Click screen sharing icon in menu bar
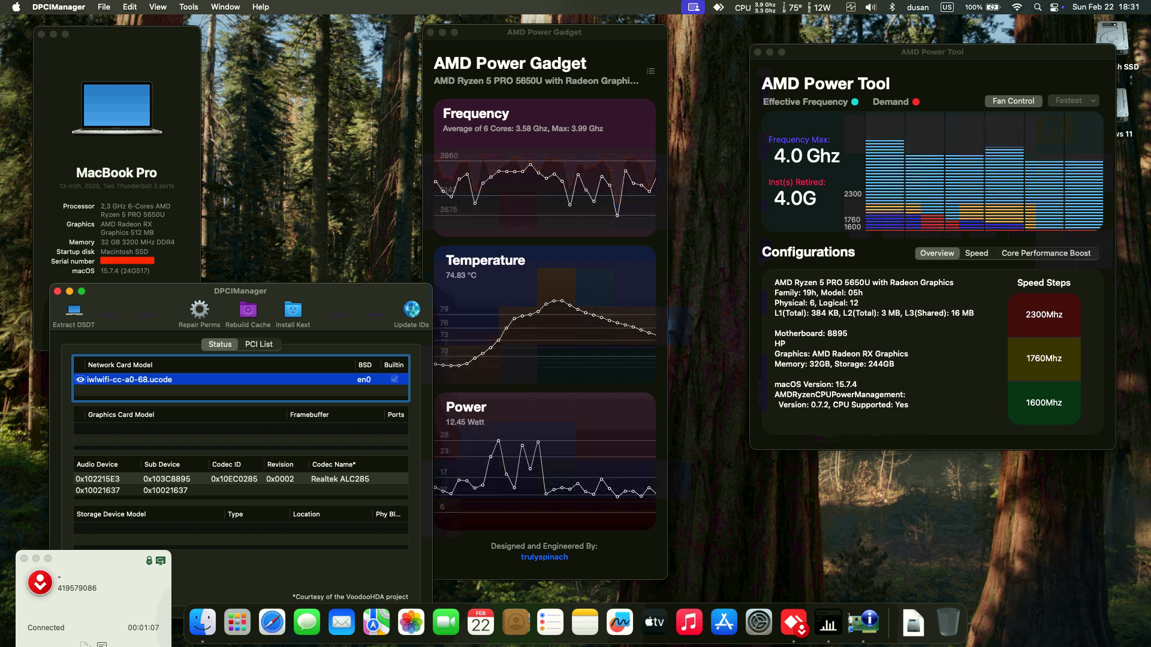Viewport: 1151px width, 647px height. [693, 7]
